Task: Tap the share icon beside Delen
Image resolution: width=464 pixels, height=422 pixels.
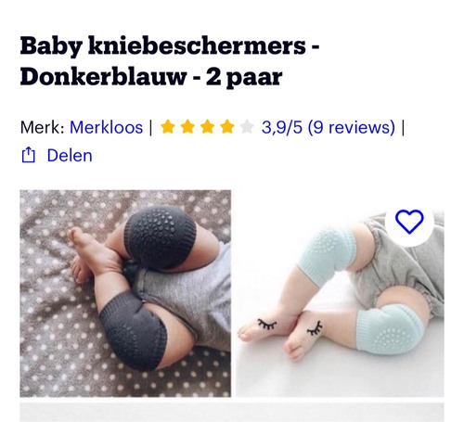Action: pos(28,155)
